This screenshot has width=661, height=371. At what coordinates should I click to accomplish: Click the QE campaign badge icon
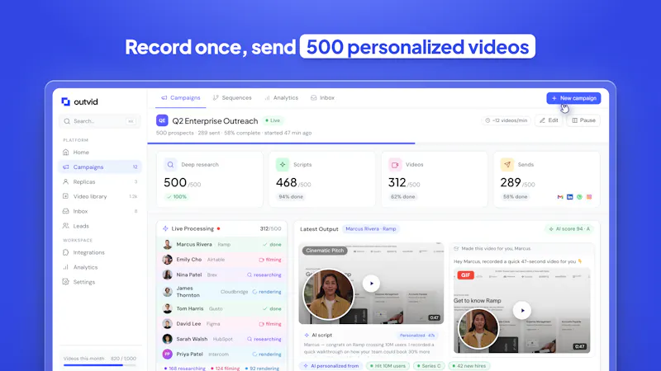click(162, 120)
